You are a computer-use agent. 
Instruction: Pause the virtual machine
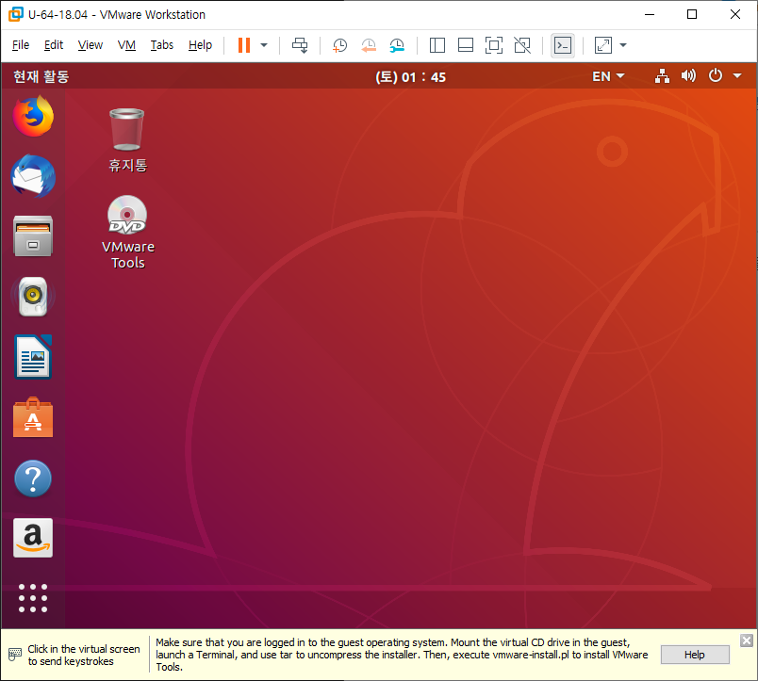point(244,45)
